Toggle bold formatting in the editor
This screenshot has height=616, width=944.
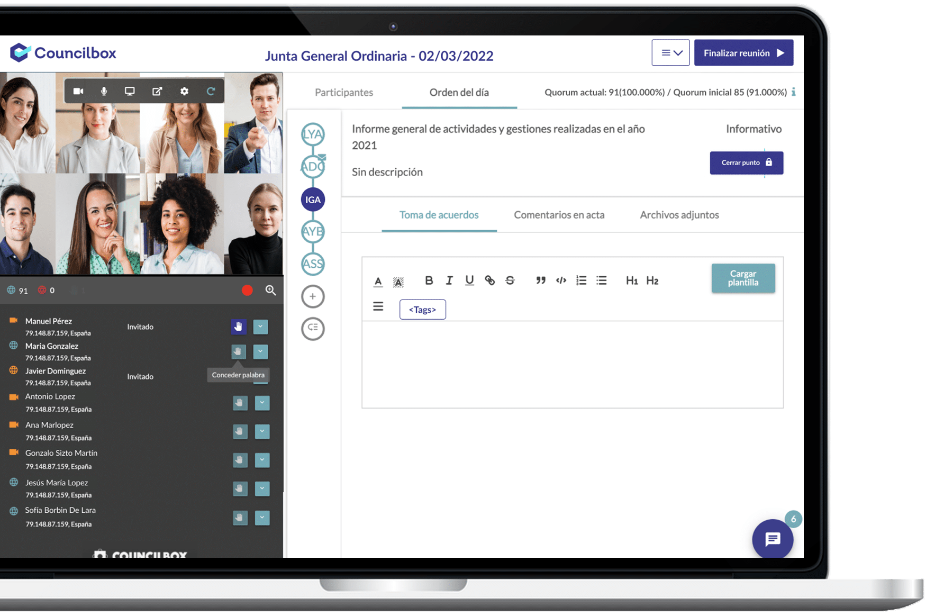click(x=429, y=280)
